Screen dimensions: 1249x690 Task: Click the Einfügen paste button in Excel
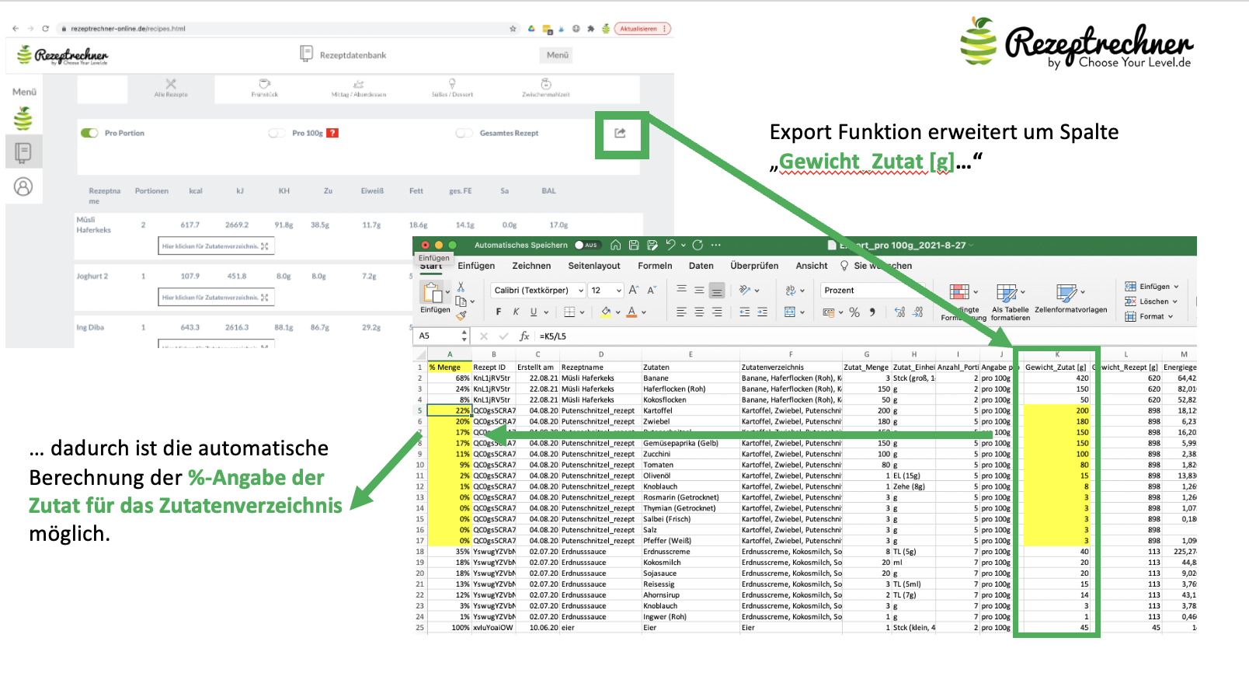click(x=433, y=298)
